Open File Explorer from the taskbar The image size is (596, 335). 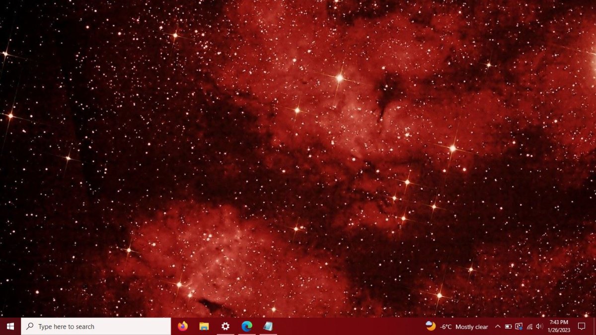point(204,327)
